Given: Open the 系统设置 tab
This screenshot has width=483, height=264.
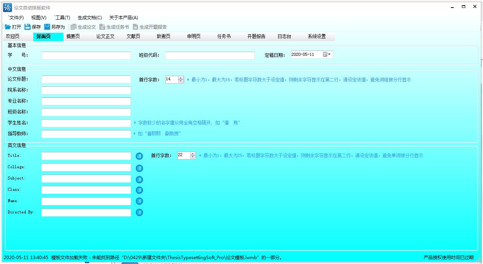Looking at the screenshot, I should click(x=320, y=37).
